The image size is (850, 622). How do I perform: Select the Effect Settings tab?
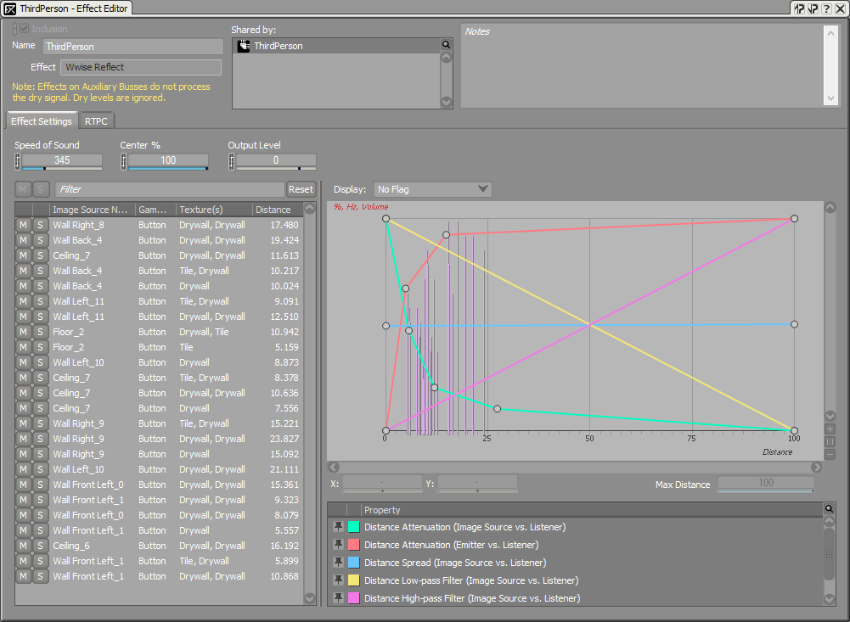41,120
